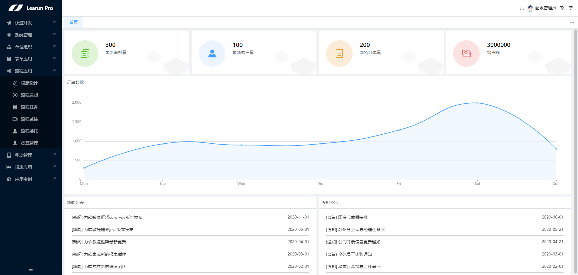Click the blue 最新客户量 person icon
The width and height of the screenshot is (578, 275).
pos(212,53)
